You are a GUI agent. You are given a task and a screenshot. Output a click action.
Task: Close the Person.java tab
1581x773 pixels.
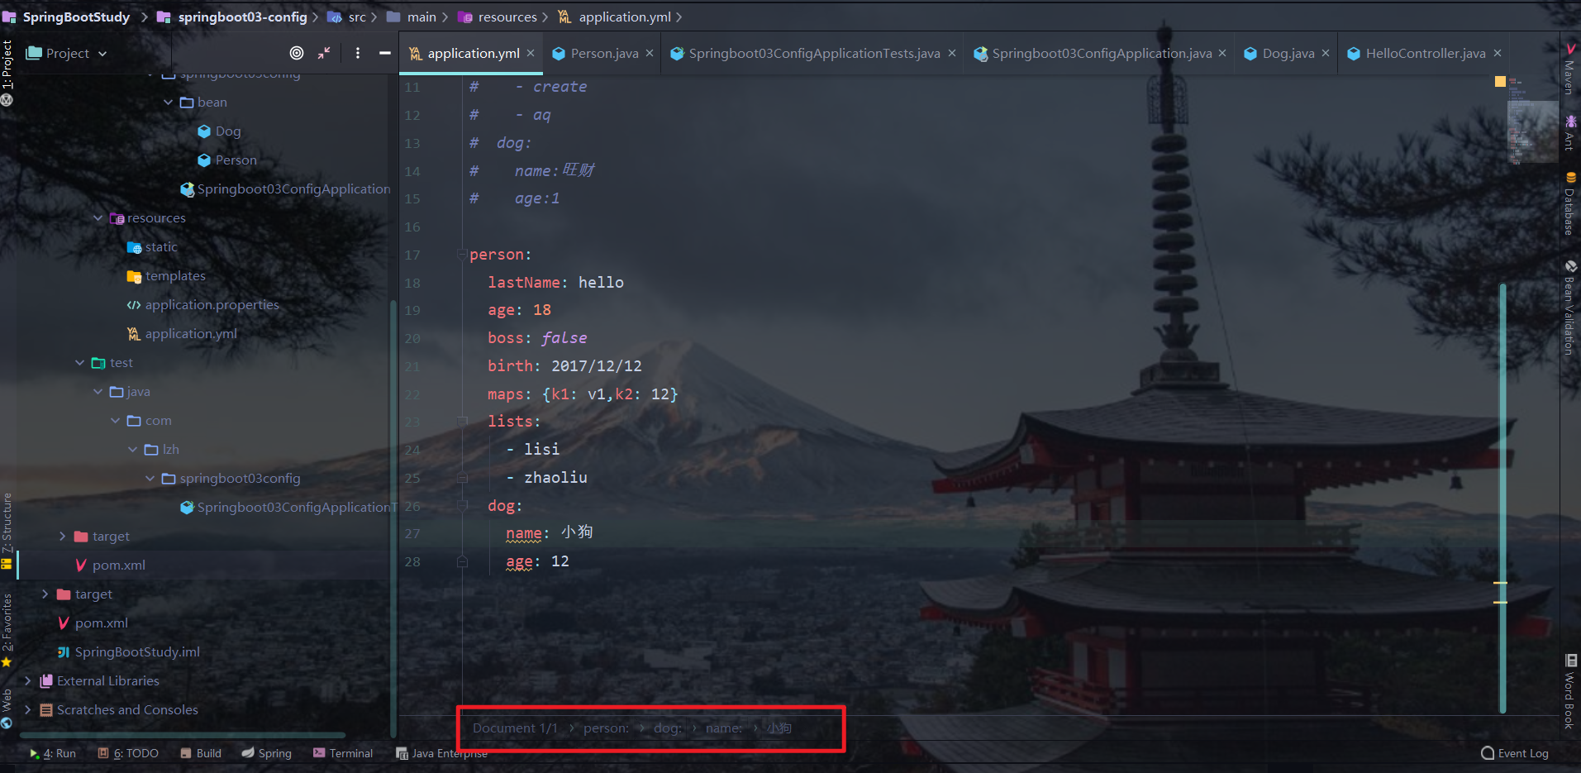point(650,53)
